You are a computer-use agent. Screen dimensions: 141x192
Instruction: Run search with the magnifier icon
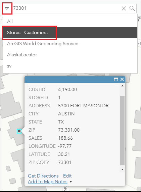pos(132,8)
